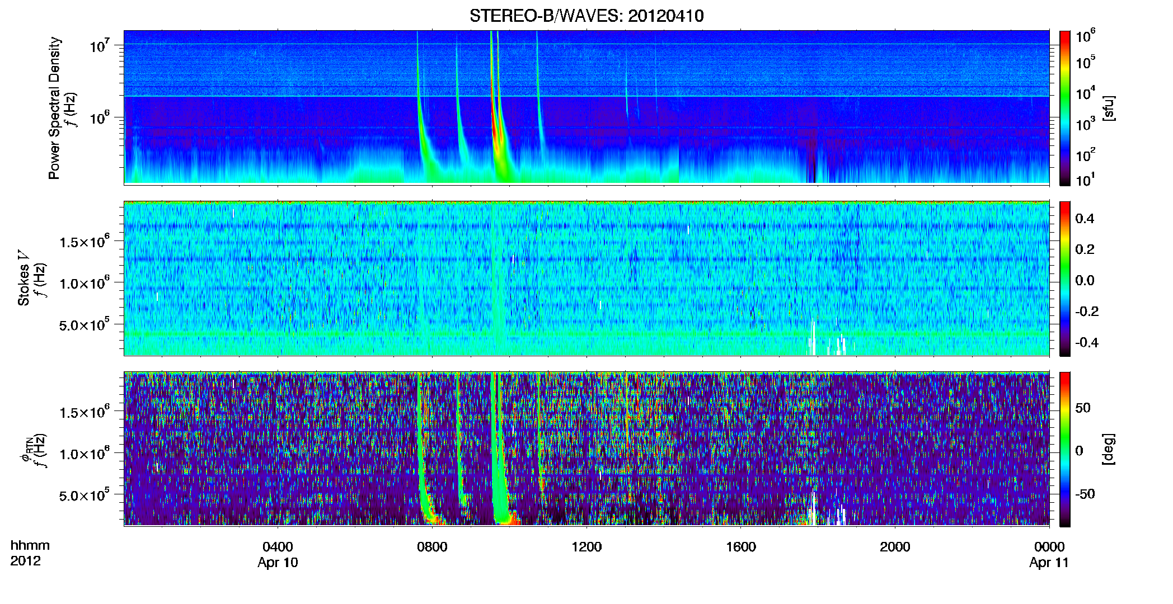This screenshot has width=1173, height=604.
Task: Click the 1600 time tick label
Action: click(x=741, y=546)
